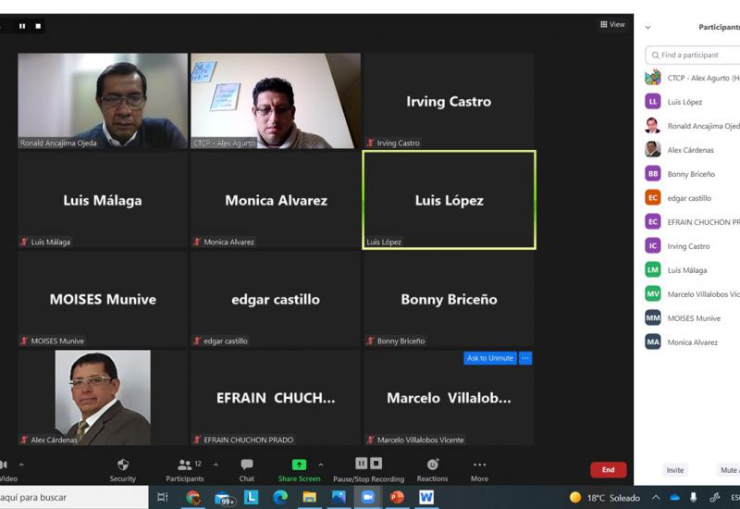Click Pause/Stop Recording in the toolbar
The height and width of the screenshot is (509, 740).
368,469
